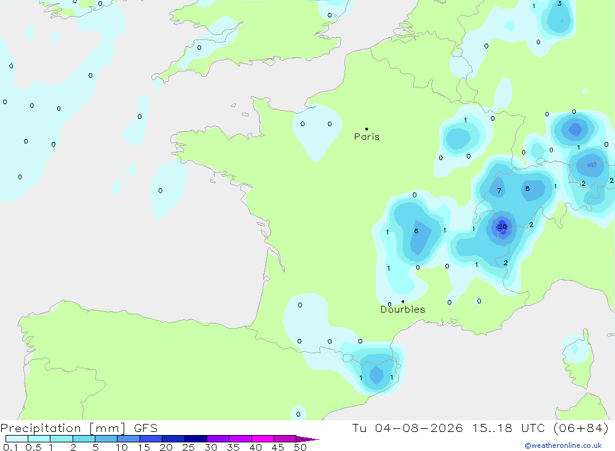Screen dimensions: 615x451
Task: Click the '0.5' legend scale label
Action: coord(33,447)
